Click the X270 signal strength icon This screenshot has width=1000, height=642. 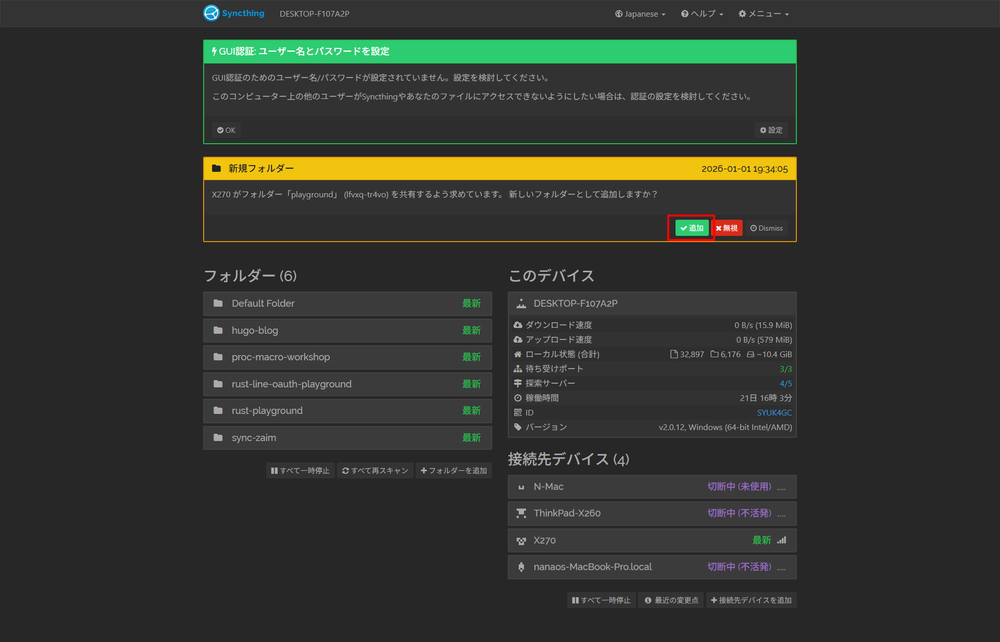[x=781, y=540]
